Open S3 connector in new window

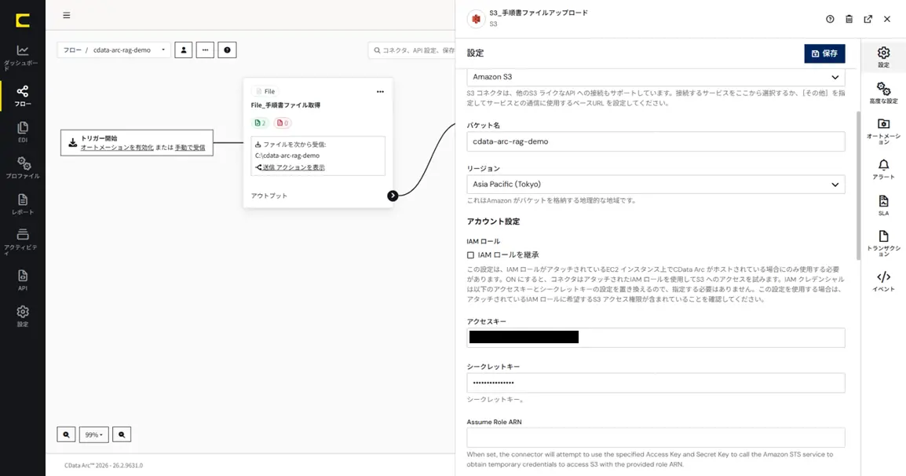pos(868,19)
